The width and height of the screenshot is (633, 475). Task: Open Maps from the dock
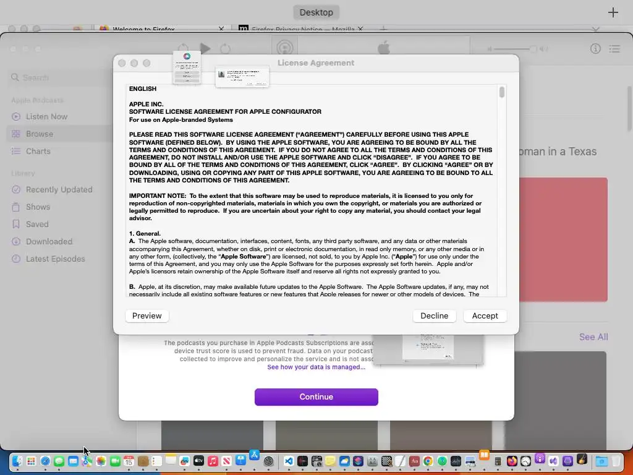pyautogui.click(x=87, y=461)
